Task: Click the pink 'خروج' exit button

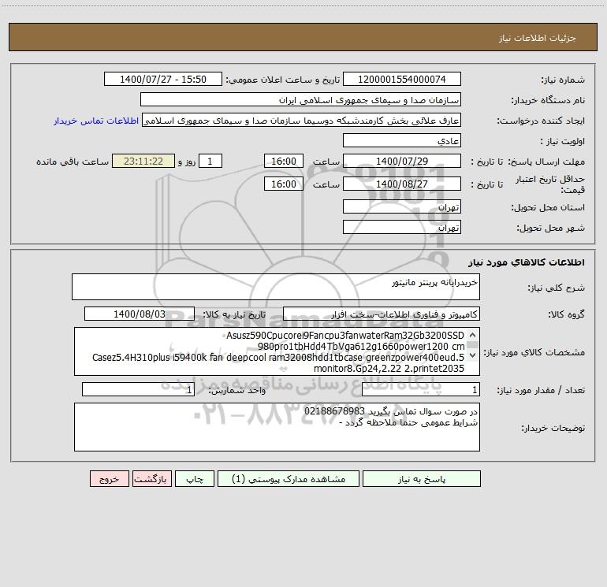Action: (109, 478)
